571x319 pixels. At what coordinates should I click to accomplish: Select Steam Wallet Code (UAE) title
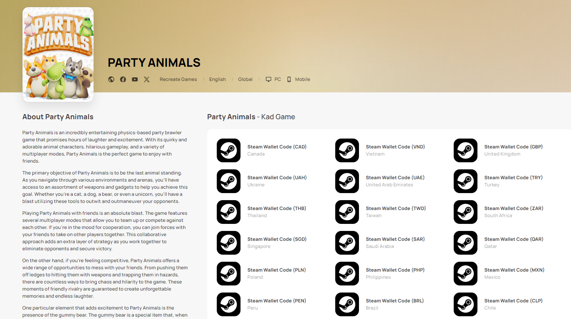tap(395, 178)
